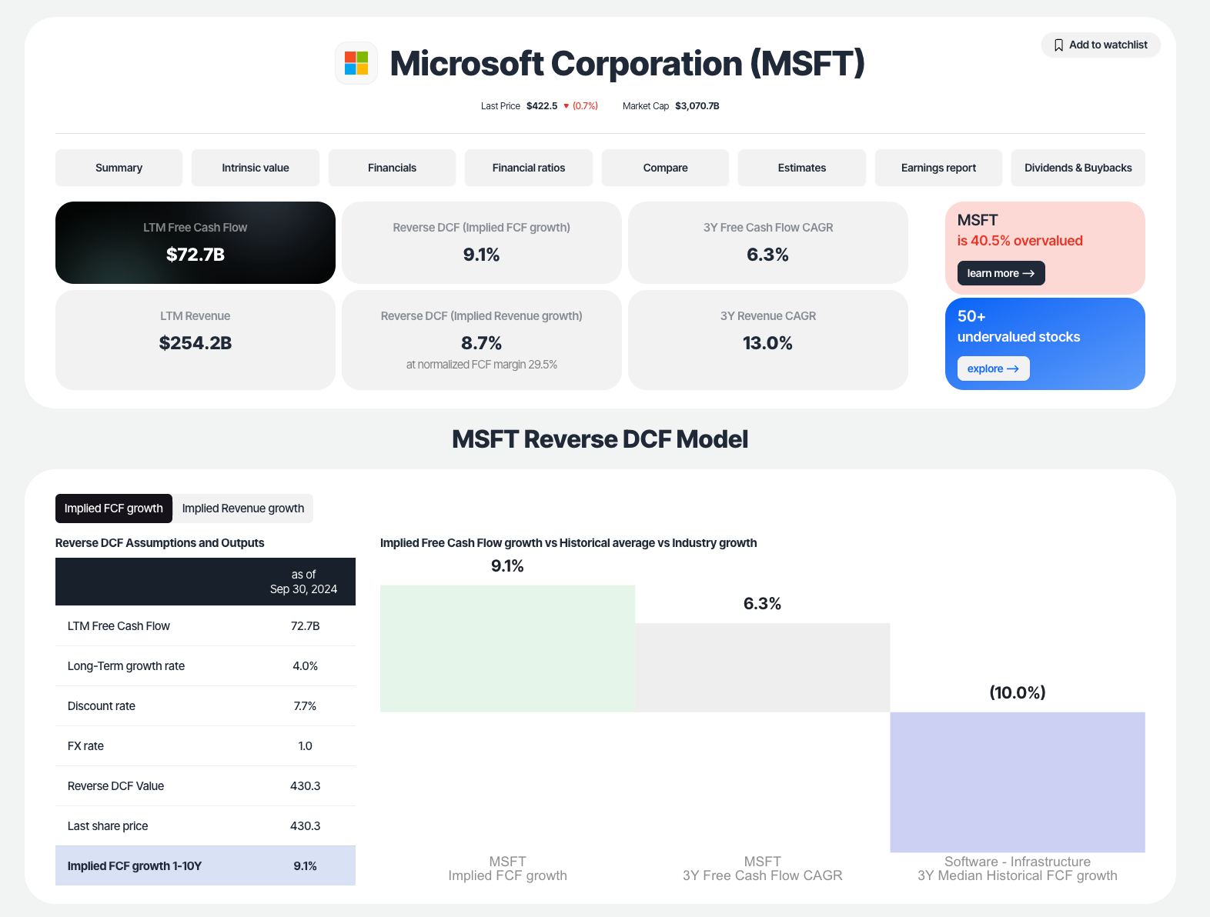Open the Reverse DCF Implied FCF growth tile

(x=480, y=242)
